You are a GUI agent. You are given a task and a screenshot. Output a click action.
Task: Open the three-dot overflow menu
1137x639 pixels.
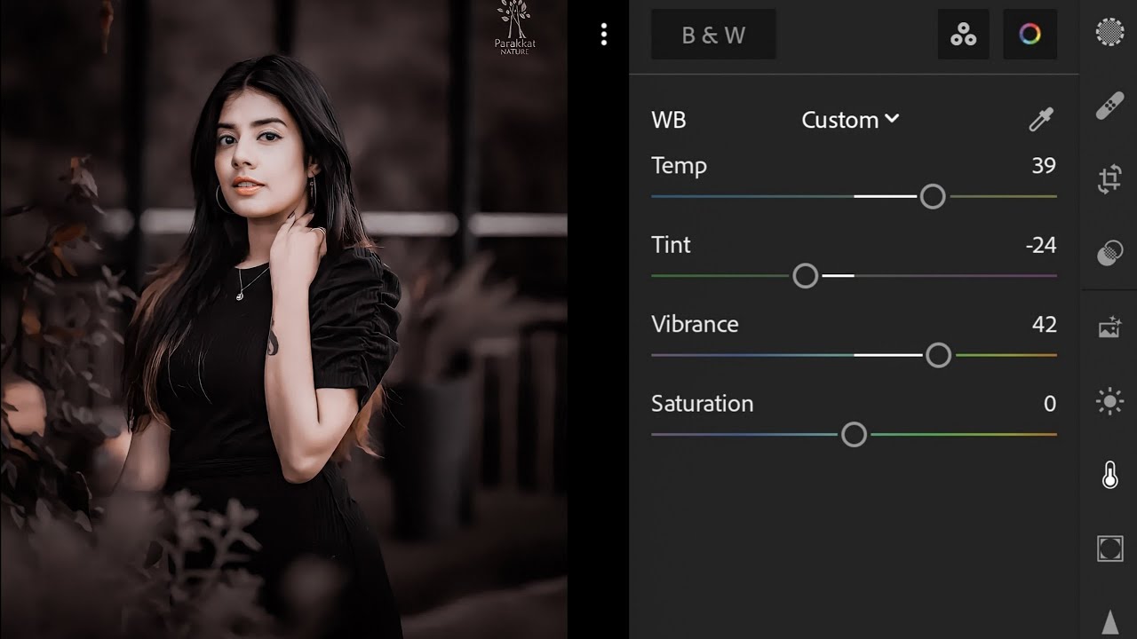604,35
